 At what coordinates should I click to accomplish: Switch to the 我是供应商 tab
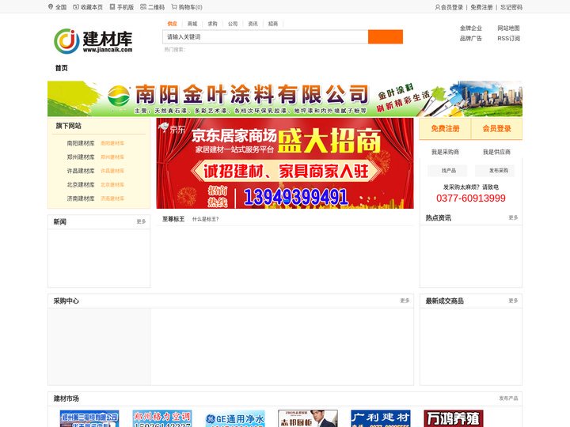point(496,152)
